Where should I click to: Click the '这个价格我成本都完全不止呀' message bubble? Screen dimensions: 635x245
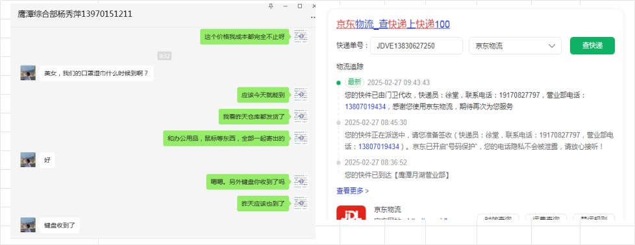[x=245, y=37]
